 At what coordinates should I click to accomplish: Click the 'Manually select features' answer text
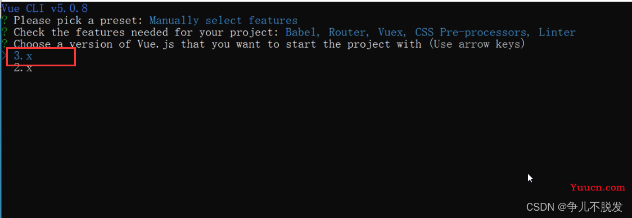(x=223, y=20)
